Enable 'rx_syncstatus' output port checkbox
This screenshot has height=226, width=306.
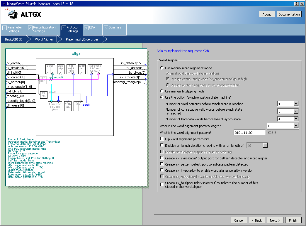coord(162,158)
